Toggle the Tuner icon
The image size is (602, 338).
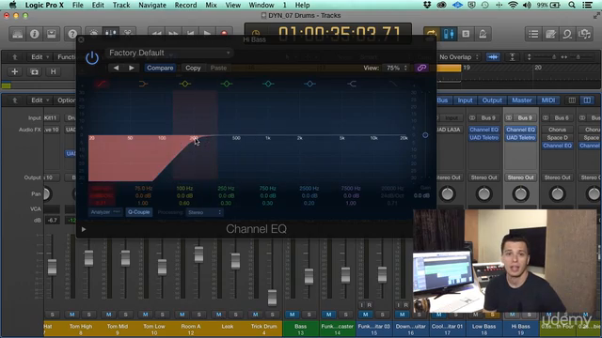[x=449, y=34]
